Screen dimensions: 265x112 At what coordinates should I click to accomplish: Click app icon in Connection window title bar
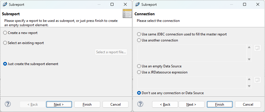pos(137,4)
